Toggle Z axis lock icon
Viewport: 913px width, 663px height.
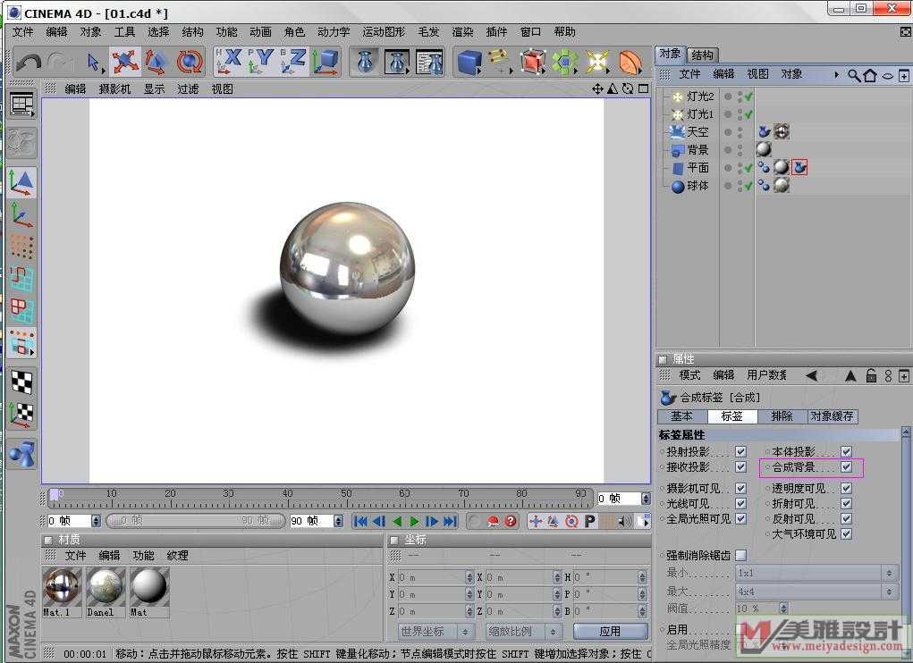[293, 62]
